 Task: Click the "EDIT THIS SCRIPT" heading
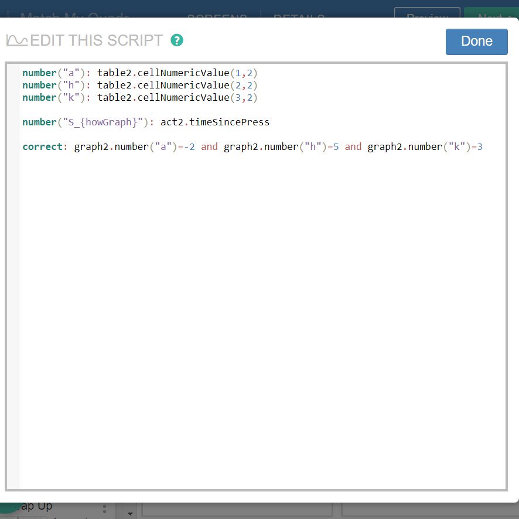(96, 40)
